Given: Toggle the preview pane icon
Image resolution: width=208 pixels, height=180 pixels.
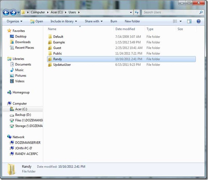Looking at the screenshot, I should (189, 21).
